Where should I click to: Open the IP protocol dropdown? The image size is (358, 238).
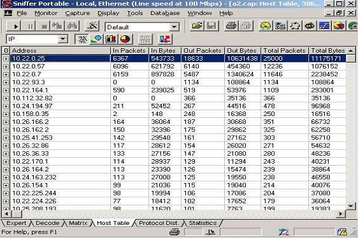[x=63, y=39]
